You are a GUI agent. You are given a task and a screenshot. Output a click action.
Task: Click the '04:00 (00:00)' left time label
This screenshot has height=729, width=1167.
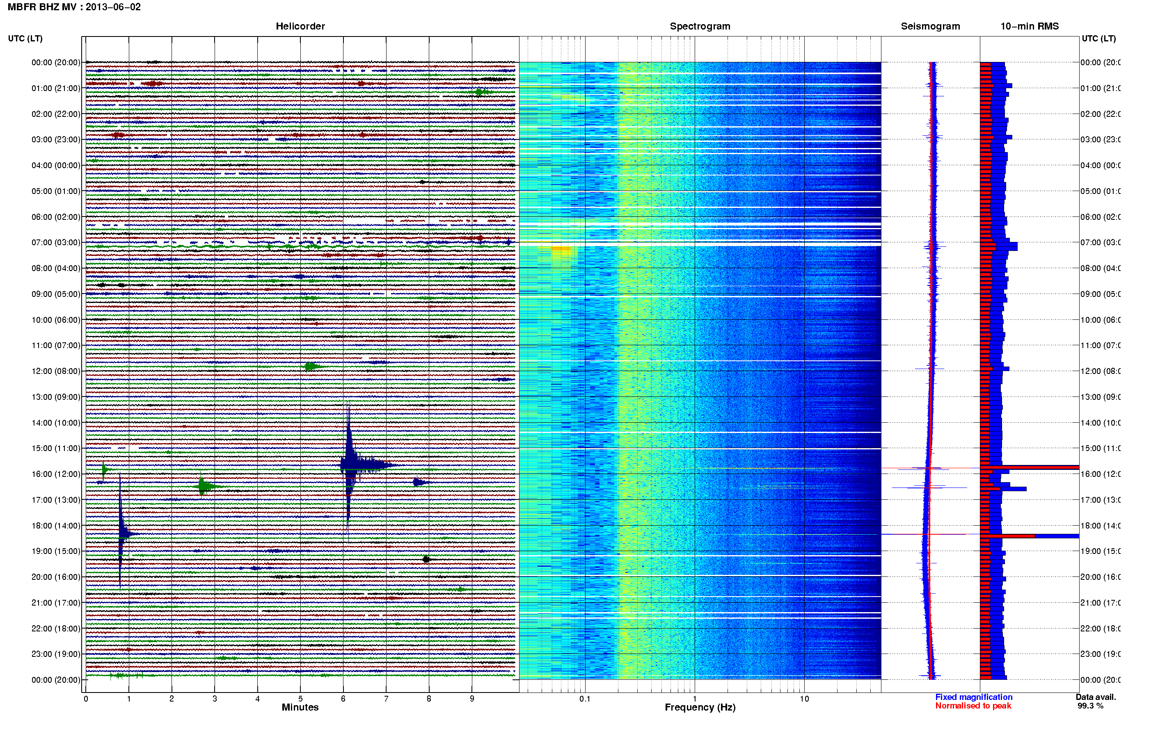click(56, 165)
